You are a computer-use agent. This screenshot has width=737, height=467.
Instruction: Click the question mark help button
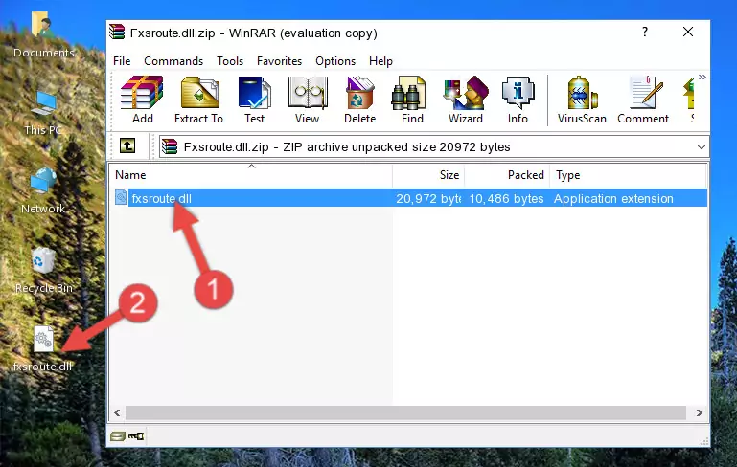645,32
